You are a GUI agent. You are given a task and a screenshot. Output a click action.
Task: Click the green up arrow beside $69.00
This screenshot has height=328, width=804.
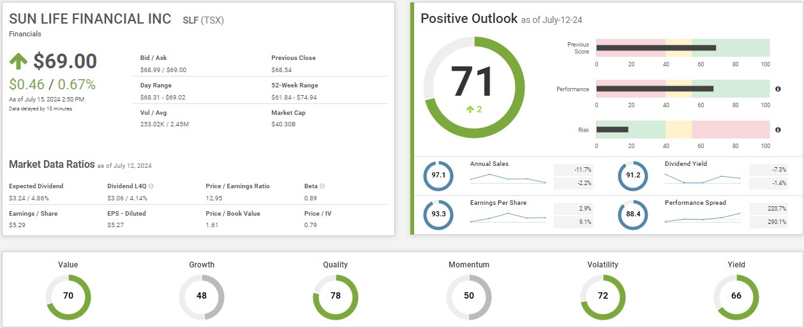coord(18,61)
